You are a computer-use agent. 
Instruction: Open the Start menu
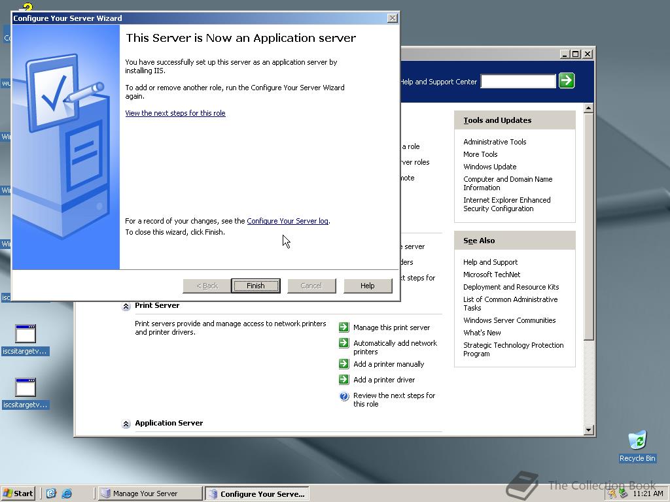pos(18,494)
